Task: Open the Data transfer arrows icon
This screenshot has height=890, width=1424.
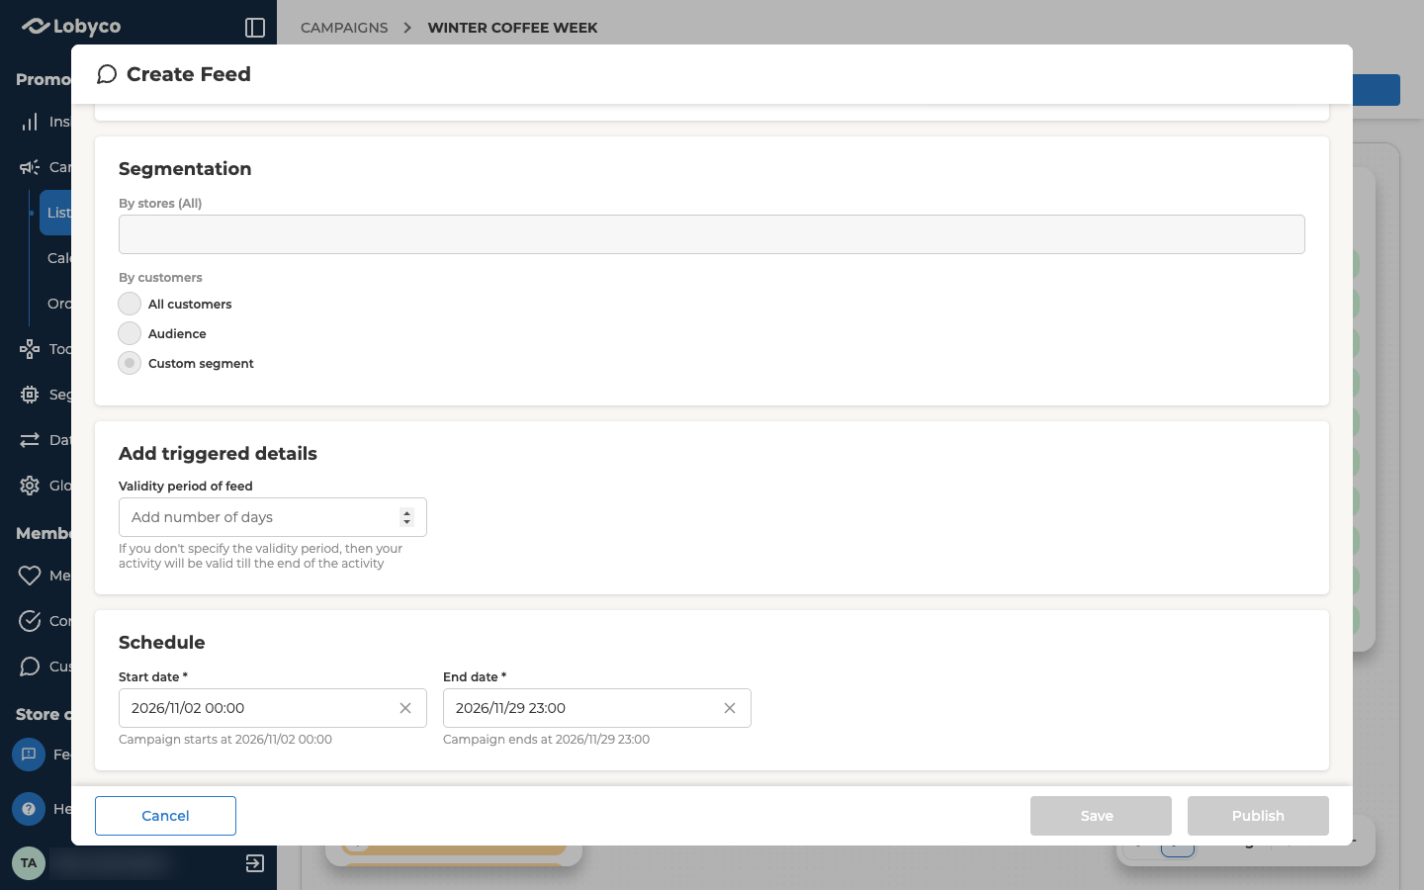Action: tap(30, 440)
